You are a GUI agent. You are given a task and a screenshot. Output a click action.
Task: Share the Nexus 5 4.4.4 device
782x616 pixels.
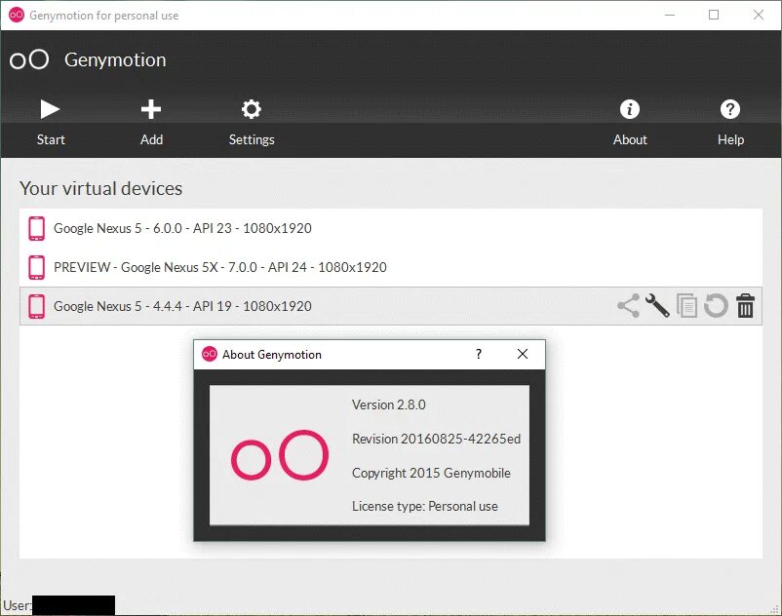pos(628,305)
